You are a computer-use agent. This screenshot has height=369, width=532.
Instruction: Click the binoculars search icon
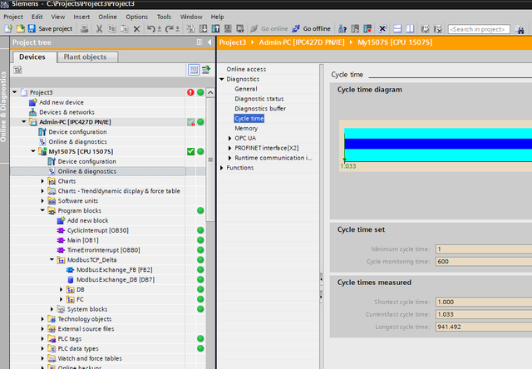(519, 29)
